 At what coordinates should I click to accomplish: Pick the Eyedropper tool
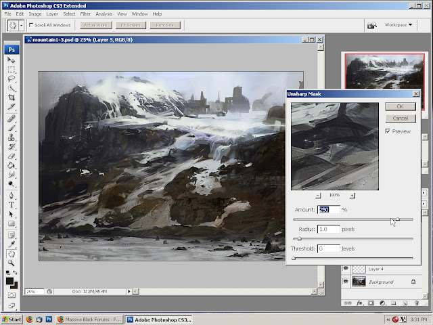click(12, 244)
